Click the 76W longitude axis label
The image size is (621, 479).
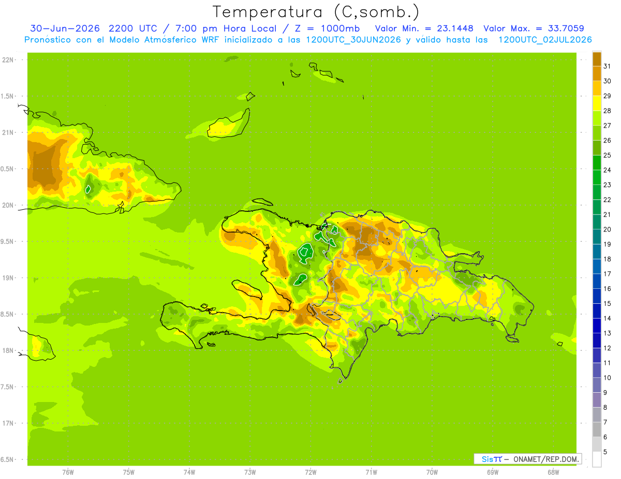[x=68, y=472]
